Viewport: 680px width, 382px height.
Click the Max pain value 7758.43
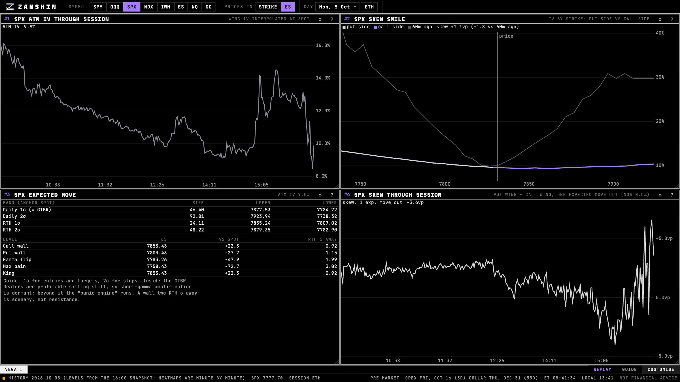pyautogui.click(x=157, y=267)
